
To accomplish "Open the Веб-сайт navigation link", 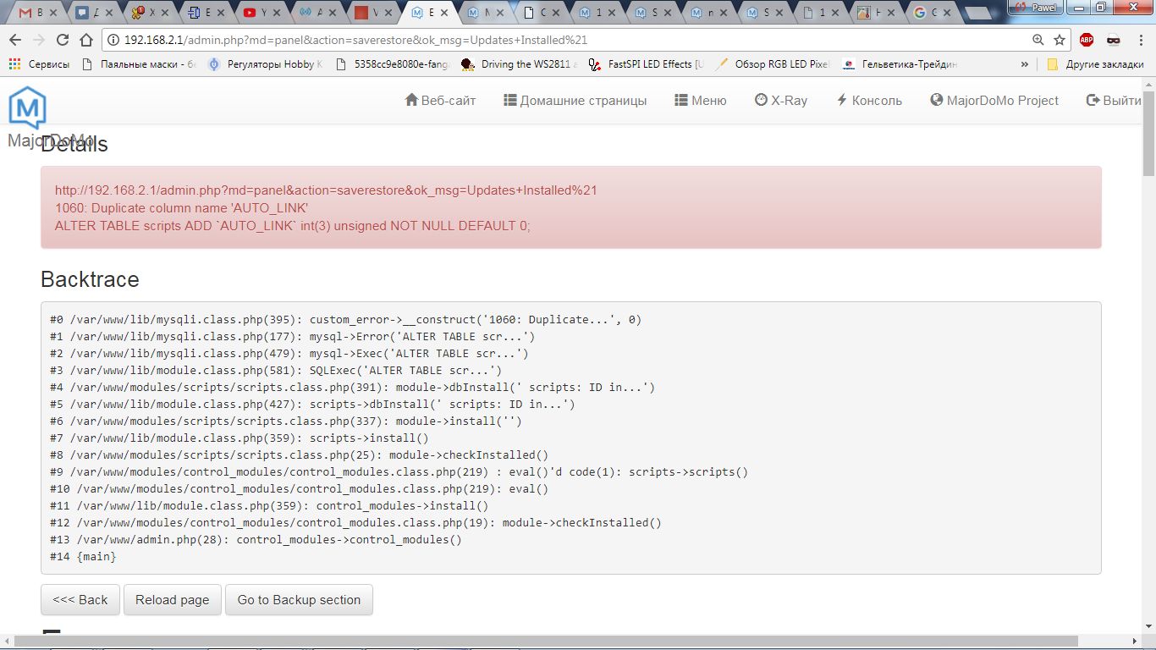I will [440, 100].
